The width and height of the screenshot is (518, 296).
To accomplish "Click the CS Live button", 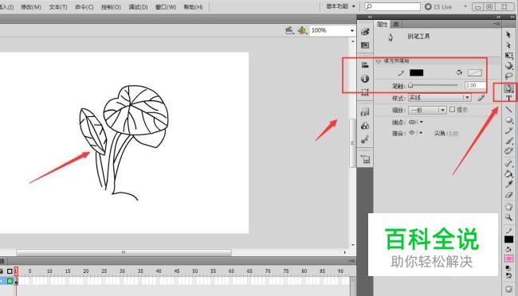I will click(438, 6).
